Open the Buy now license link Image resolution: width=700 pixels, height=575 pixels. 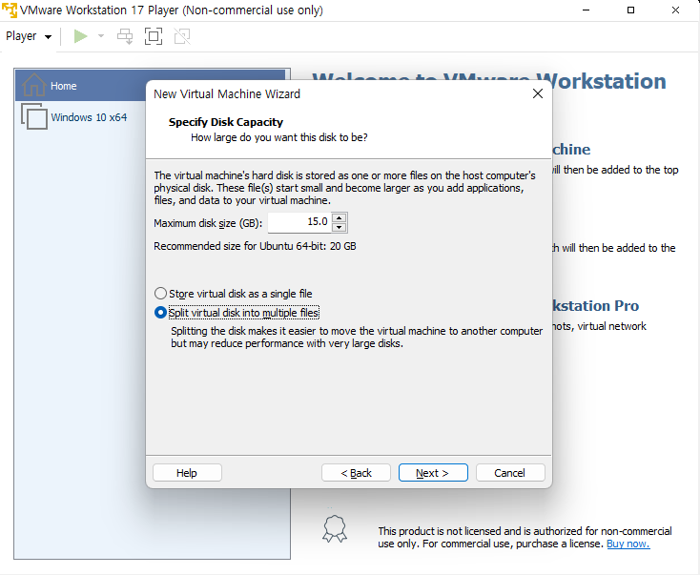pos(628,544)
